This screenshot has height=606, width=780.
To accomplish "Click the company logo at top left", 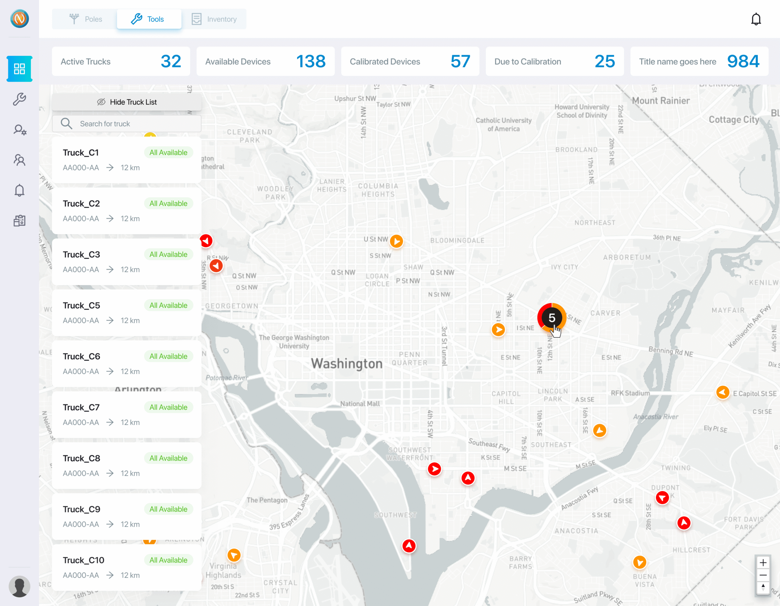I will pos(19,19).
